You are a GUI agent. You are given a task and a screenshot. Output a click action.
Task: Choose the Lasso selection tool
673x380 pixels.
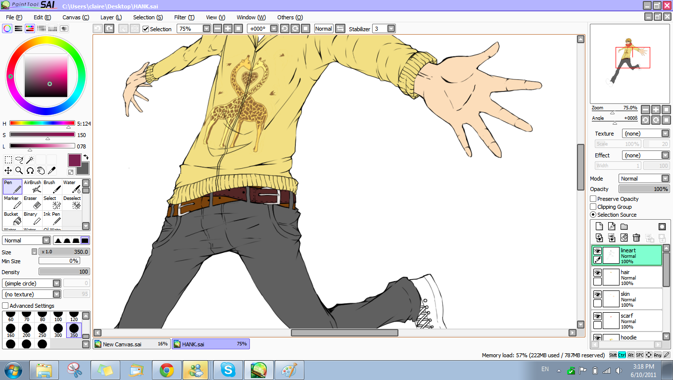pyautogui.click(x=19, y=160)
